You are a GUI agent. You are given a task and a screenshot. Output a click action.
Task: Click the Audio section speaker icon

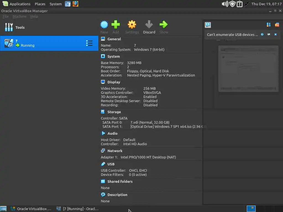click(103, 133)
